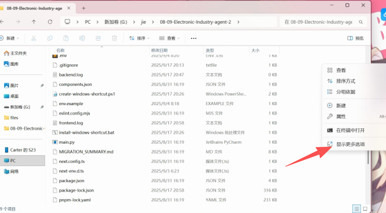
Task: Open the new tab plus button
Action: (84, 8)
